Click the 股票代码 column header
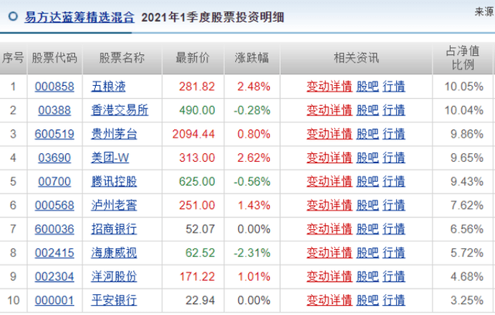Viewport: 495px width, 315px height. [54, 58]
